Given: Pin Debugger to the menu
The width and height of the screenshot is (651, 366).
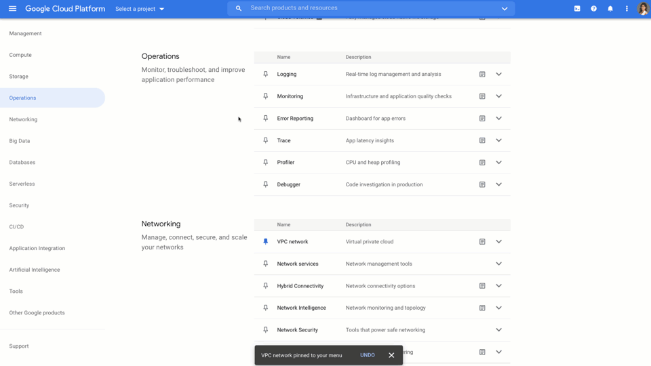Looking at the screenshot, I should tap(266, 184).
